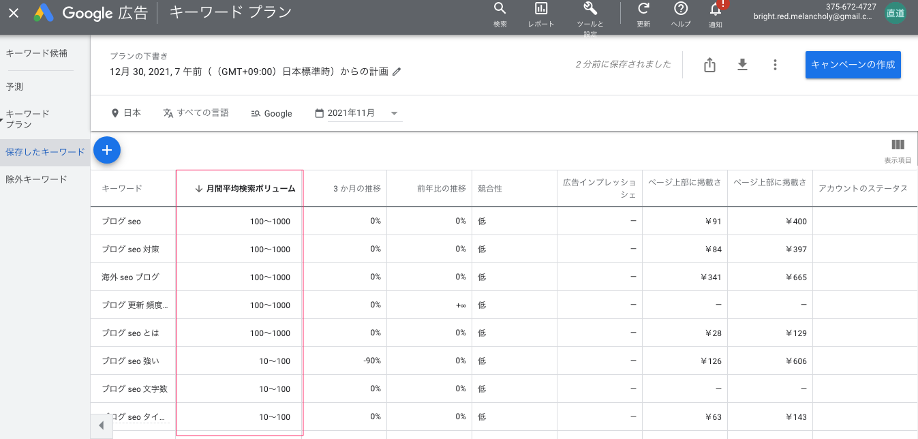Click the plan title 12月 30, 2021

[249, 72]
